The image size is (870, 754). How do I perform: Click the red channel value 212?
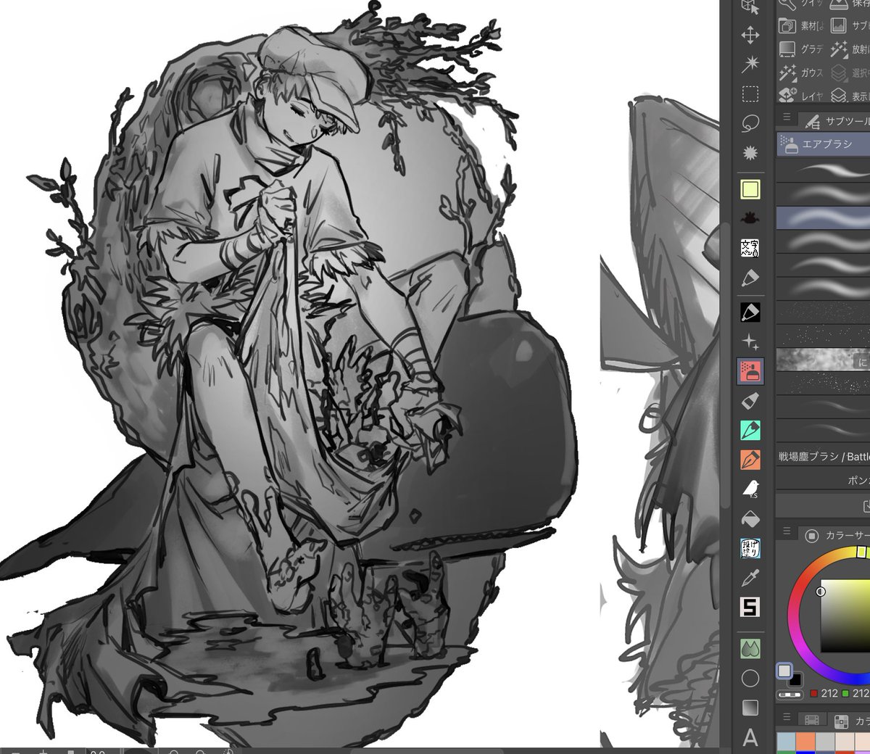click(829, 693)
